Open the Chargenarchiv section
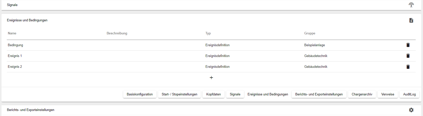The image size is (423, 116). click(362, 94)
